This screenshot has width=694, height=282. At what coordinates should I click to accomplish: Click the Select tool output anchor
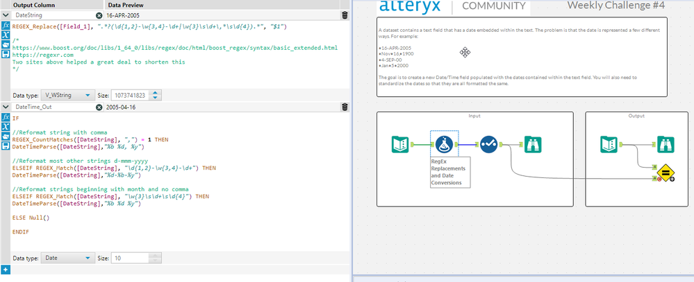(501, 144)
